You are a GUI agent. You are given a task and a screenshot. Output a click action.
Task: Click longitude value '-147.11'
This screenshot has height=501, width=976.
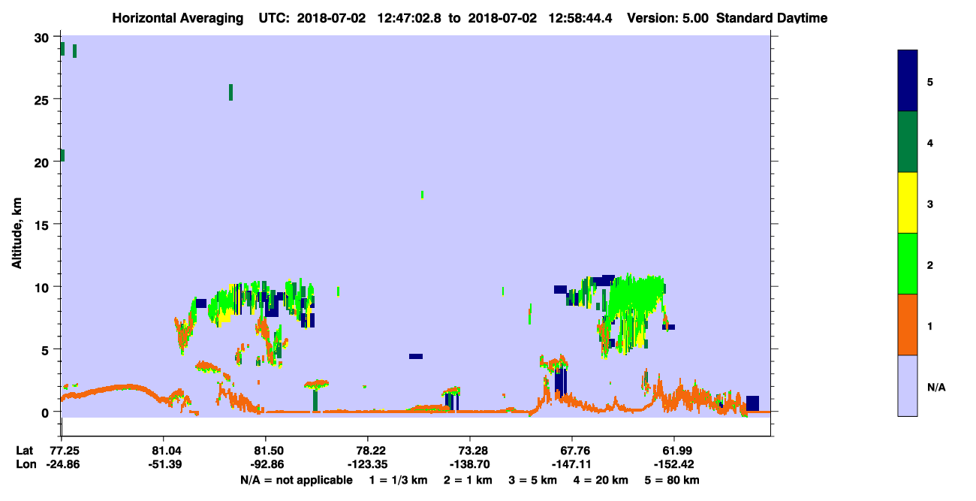(573, 464)
